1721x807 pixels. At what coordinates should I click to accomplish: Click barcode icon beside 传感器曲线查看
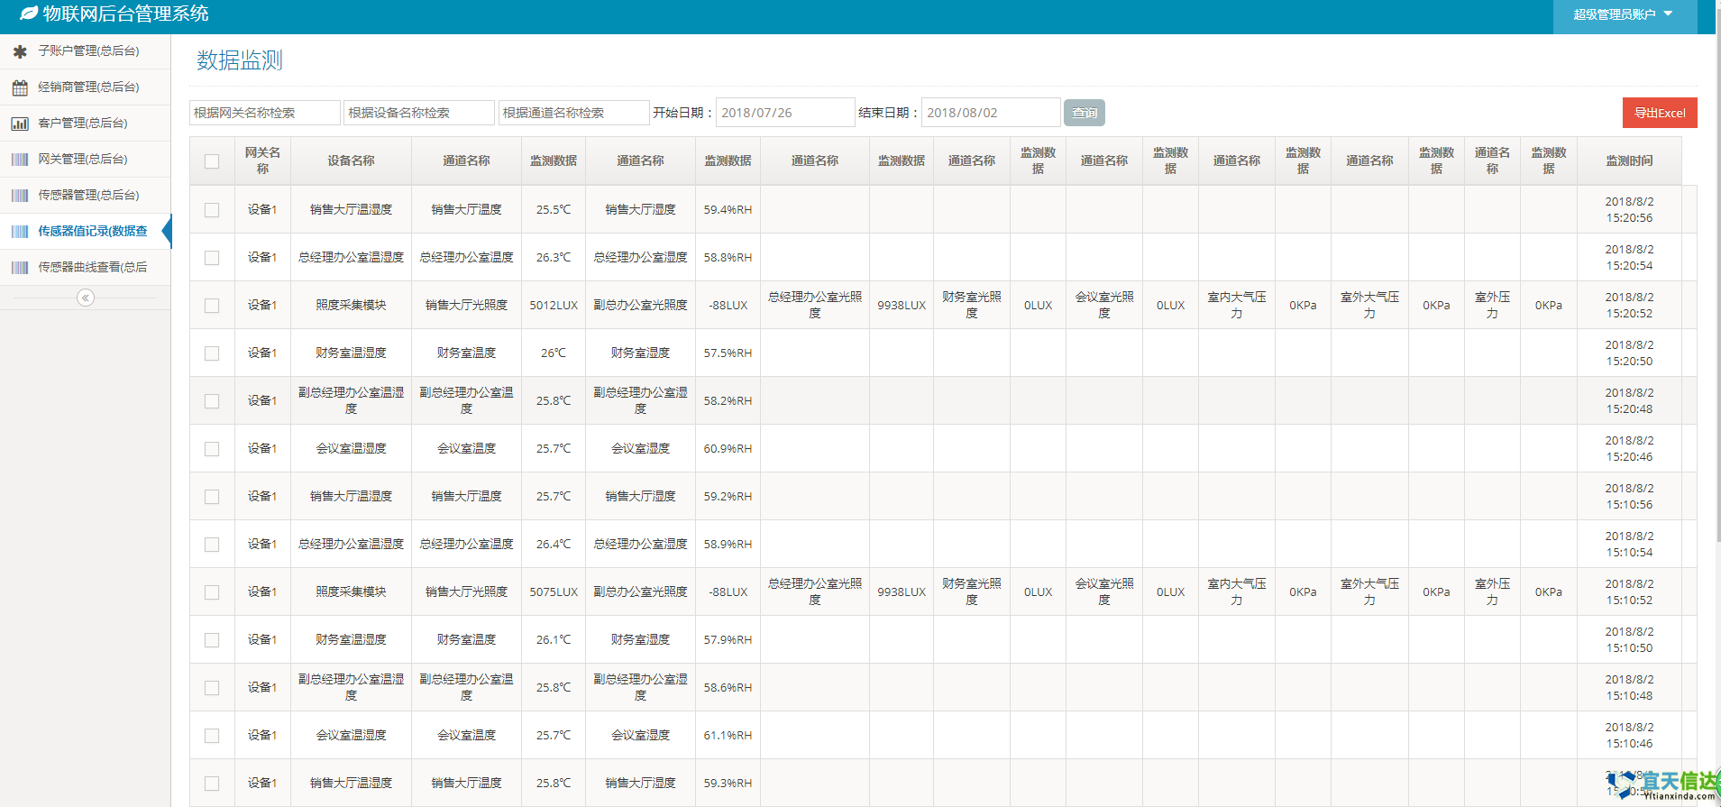pos(20,268)
